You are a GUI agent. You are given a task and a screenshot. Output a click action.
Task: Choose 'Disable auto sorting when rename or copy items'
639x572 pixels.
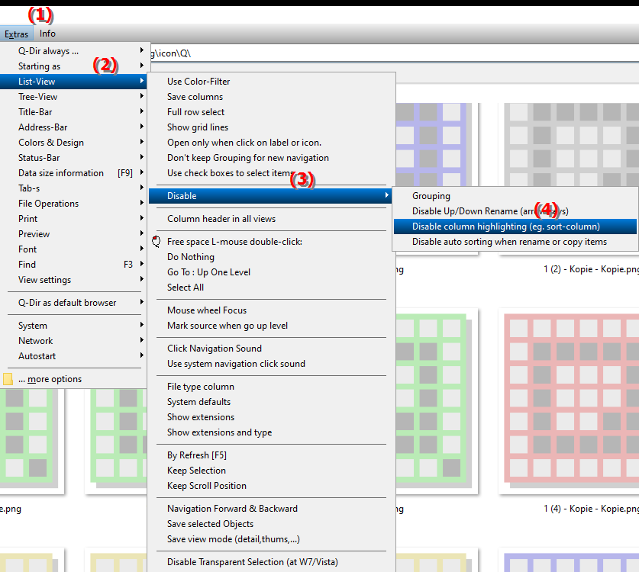515,242
